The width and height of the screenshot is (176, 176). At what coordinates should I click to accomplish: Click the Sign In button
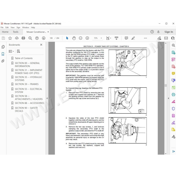(169, 32)
